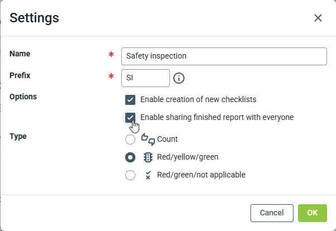Click the Prefix info icon
Screen dimensions: 336x231
click(179, 78)
